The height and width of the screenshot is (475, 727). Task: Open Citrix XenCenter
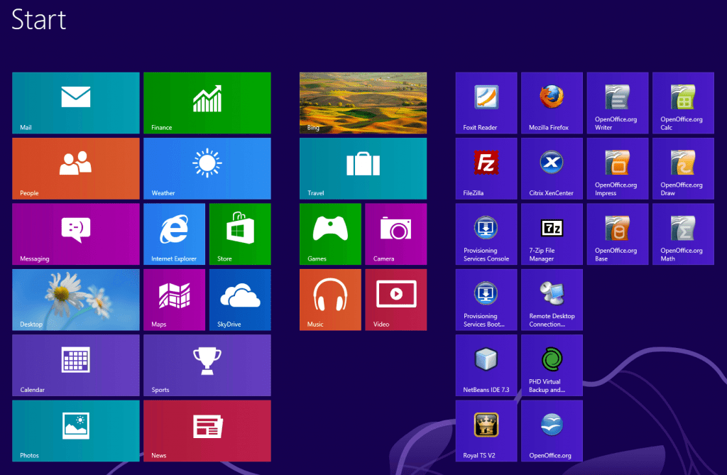(552, 168)
